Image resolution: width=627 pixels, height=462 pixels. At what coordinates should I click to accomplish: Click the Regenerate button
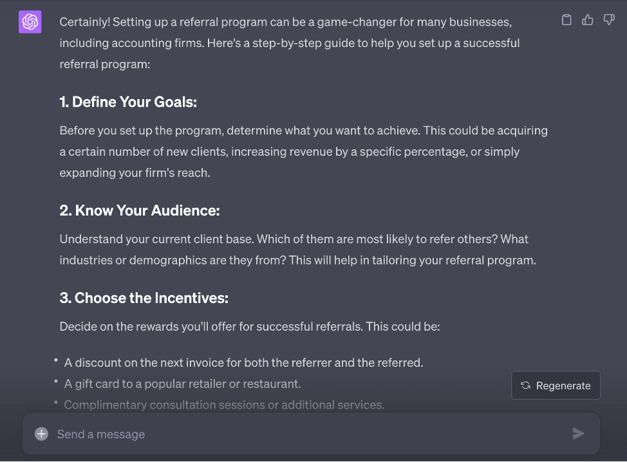click(556, 385)
